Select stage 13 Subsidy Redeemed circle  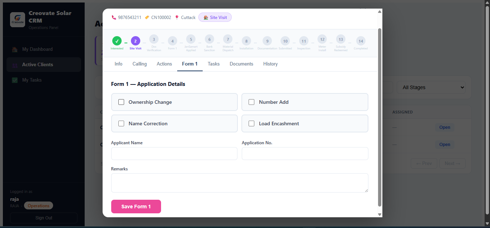coord(341,39)
